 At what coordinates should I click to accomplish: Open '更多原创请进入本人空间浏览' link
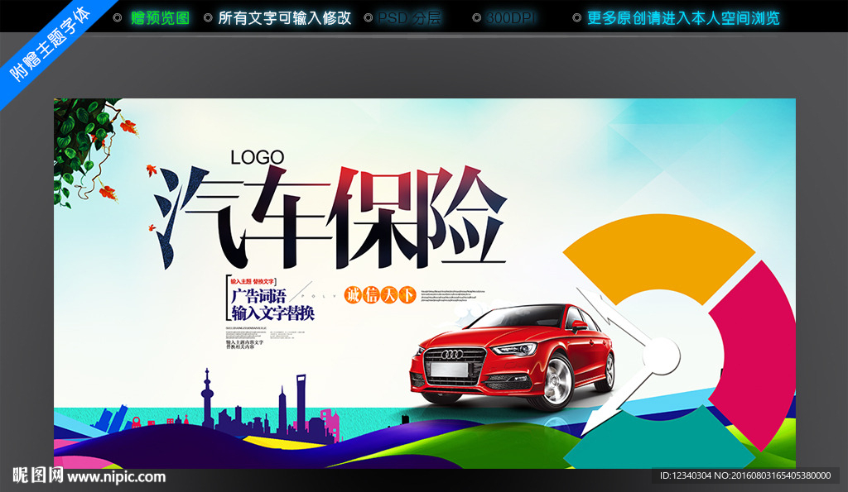683,18
